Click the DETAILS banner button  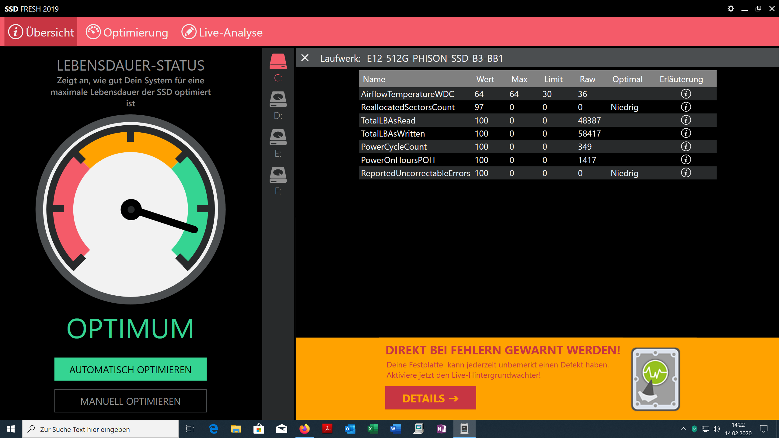(430, 398)
